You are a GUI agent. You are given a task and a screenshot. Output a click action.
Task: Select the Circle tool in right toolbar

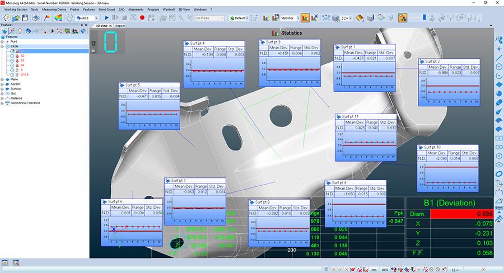pyautogui.click(x=498, y=67)
